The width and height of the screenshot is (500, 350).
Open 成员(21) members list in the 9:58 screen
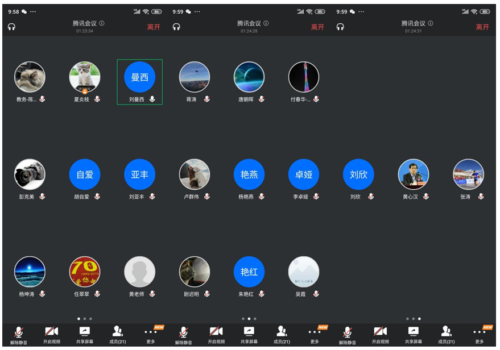tap(118, 334)
